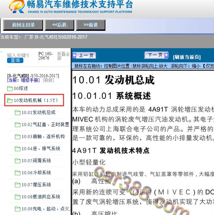Open 10.07增压系统 section

[x=36, y=185]
